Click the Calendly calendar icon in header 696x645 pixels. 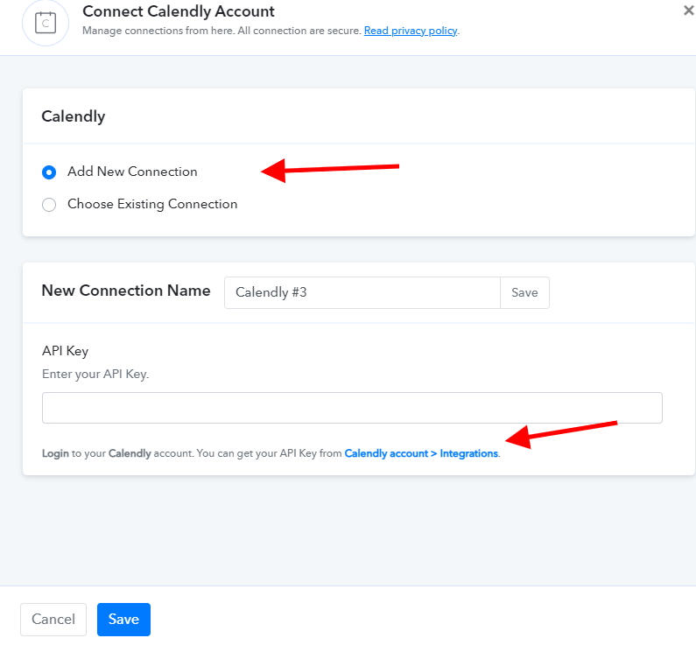(46, 23)
